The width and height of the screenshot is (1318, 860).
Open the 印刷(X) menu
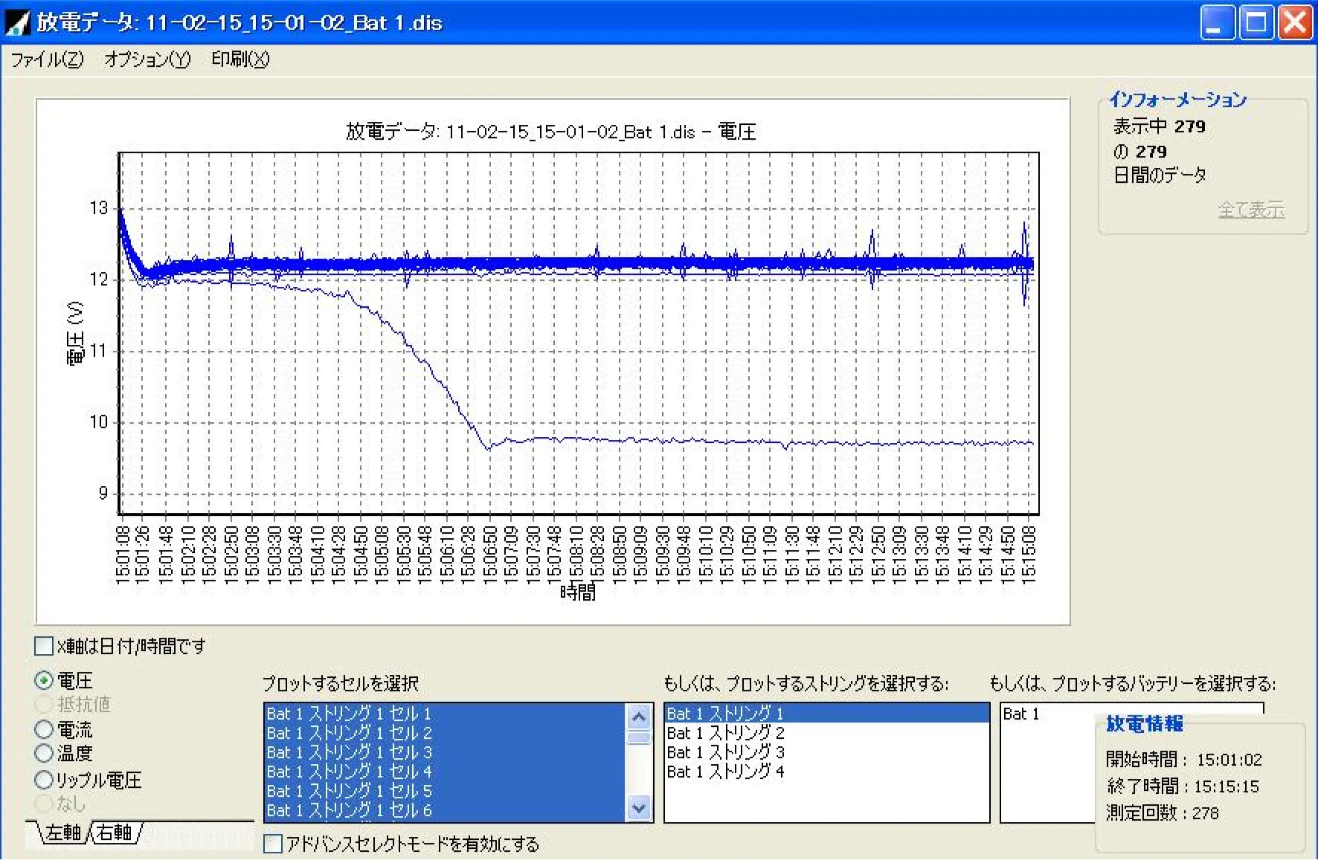pos(240,59)
